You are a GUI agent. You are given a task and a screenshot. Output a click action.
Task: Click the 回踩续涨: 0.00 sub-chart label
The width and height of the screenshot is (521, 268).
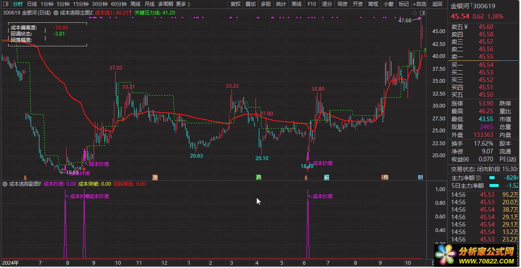129,184
